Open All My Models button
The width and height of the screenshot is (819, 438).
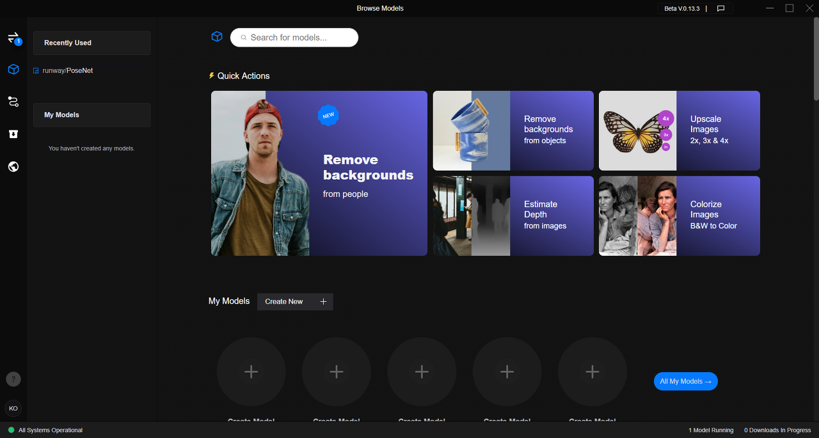(x=686, y=381)
